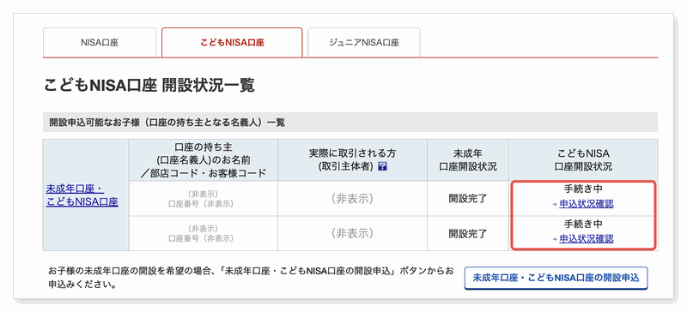Click second row 取引主体者 (非表示) cell
Viewport: 687px width, 312px height.
[x=352, y=233]
